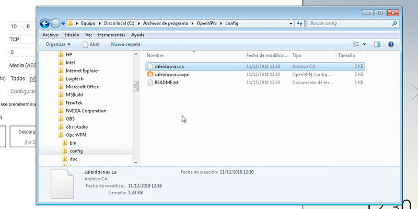The width and height of the screenshot is (418, 209).
Task: Open help with the blue question icon
Action: coord(391,44)
